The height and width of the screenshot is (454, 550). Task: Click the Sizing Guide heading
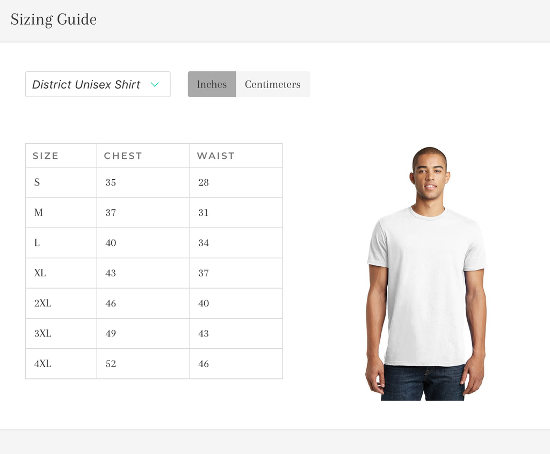click(x=54, y=20)
